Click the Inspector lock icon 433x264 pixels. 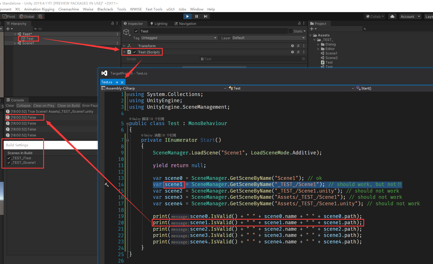[299, 23]
